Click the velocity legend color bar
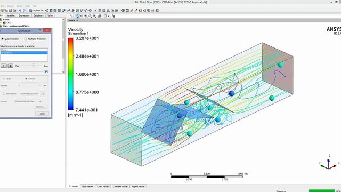341x192 pixels. click(71, 74)
